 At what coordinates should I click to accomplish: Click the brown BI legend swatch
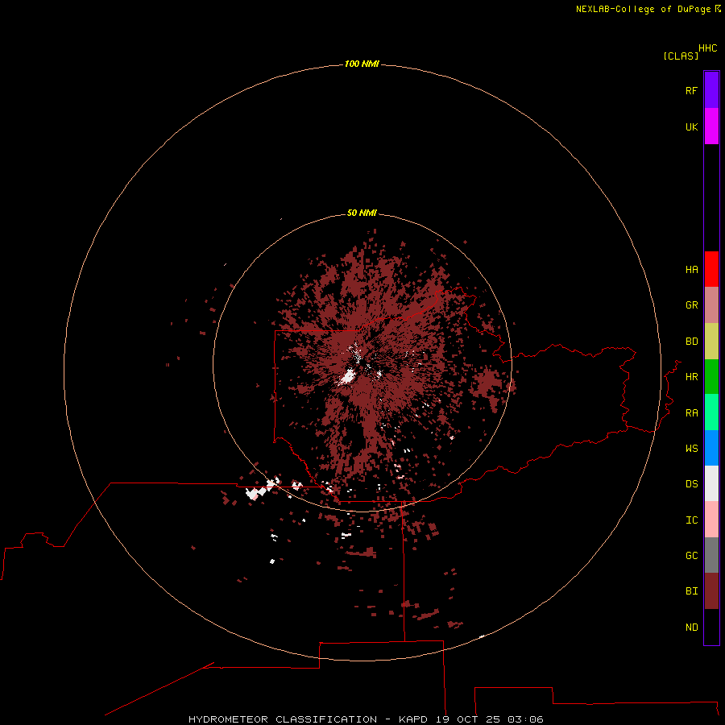[x=711, y=591]
